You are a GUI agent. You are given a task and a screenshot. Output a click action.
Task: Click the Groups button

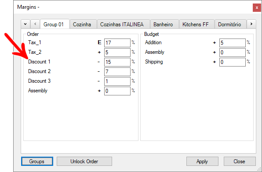37,161
